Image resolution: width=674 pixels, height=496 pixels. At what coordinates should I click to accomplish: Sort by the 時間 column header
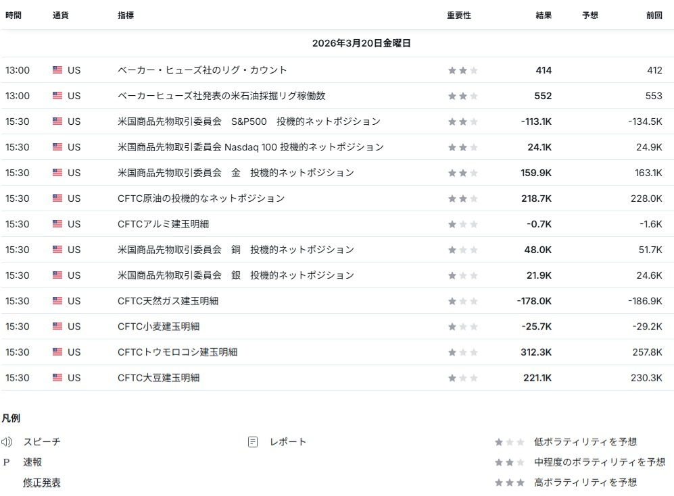[14, 15]
